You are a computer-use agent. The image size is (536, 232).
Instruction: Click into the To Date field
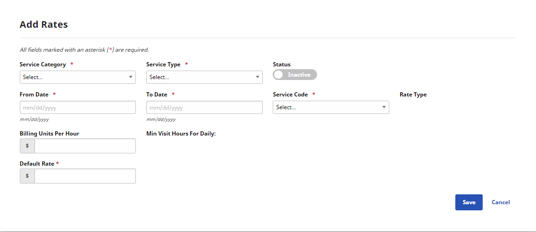point(204,107)
